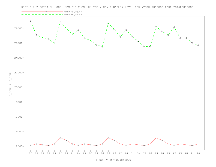This screenshot has width=216, height=167.
Task: Click the 63 forecast hour label
Action: pos(156,153)
